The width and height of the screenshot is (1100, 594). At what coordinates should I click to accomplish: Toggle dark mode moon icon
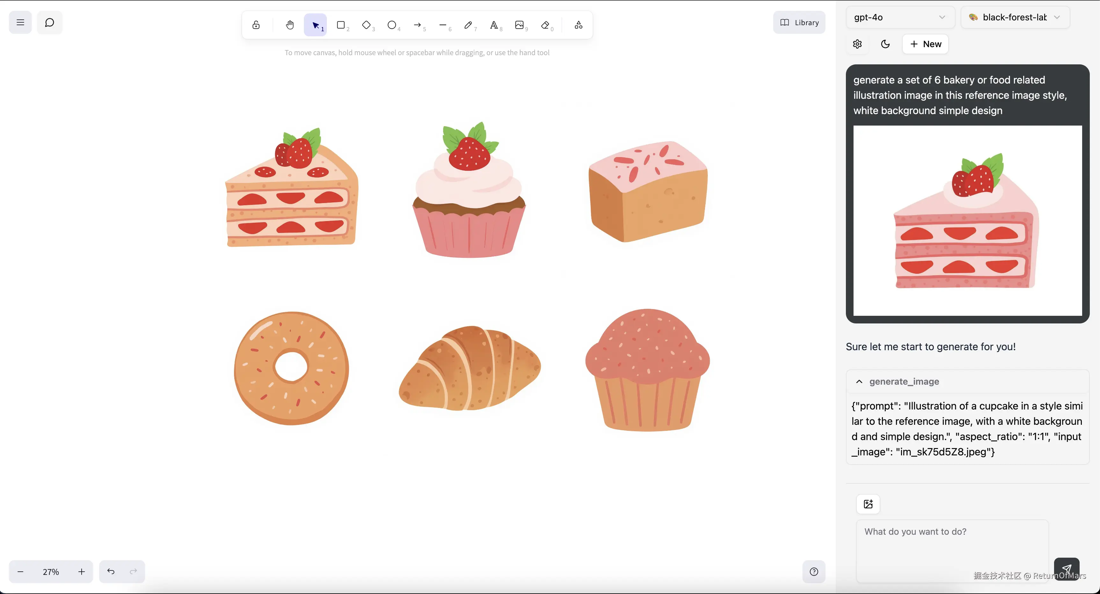(x=885, y=44)
